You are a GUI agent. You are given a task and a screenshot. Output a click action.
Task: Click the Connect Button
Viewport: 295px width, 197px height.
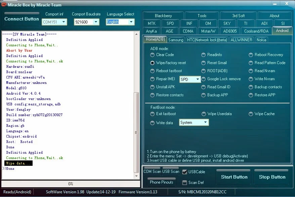point(22,19)
